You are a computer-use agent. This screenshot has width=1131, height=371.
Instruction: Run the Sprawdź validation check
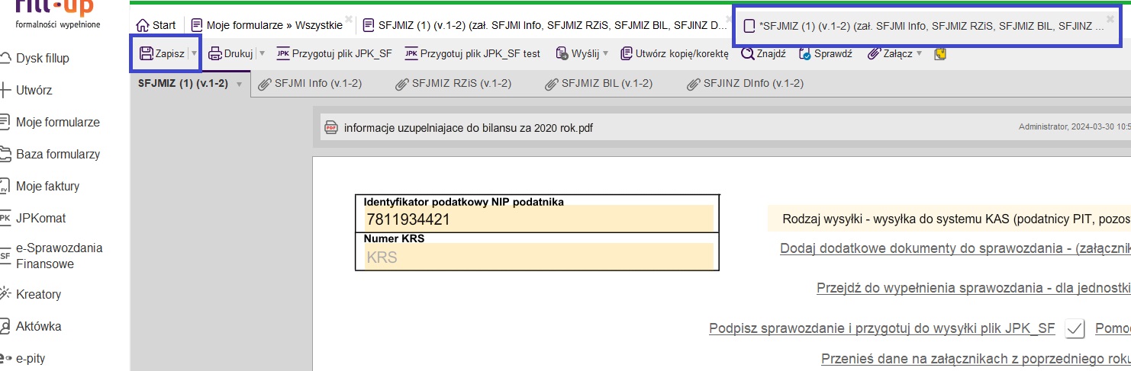point(826,53)
